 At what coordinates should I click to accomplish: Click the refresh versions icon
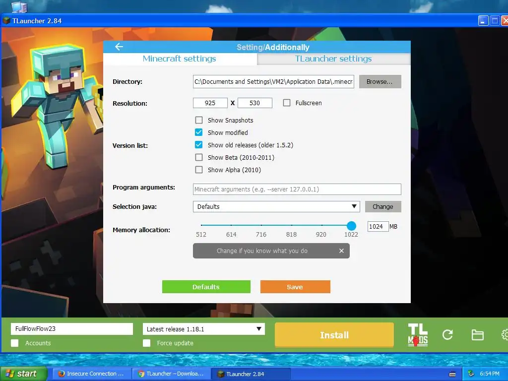pyautogui.click(x=447, y=335)
